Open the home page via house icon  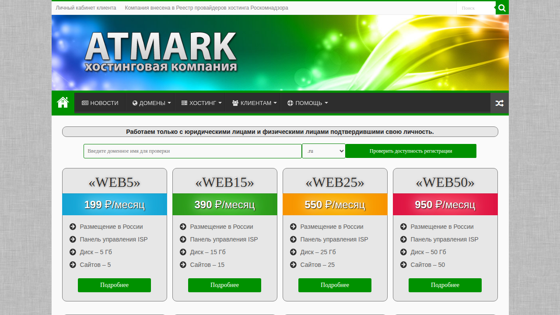63,102
